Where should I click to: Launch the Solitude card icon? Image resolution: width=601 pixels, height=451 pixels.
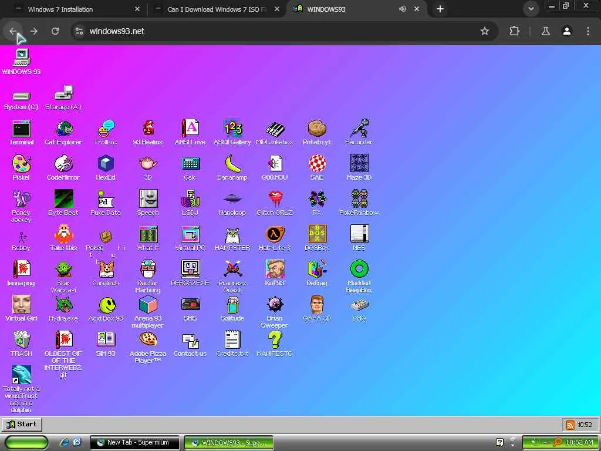tap(232, 309)
